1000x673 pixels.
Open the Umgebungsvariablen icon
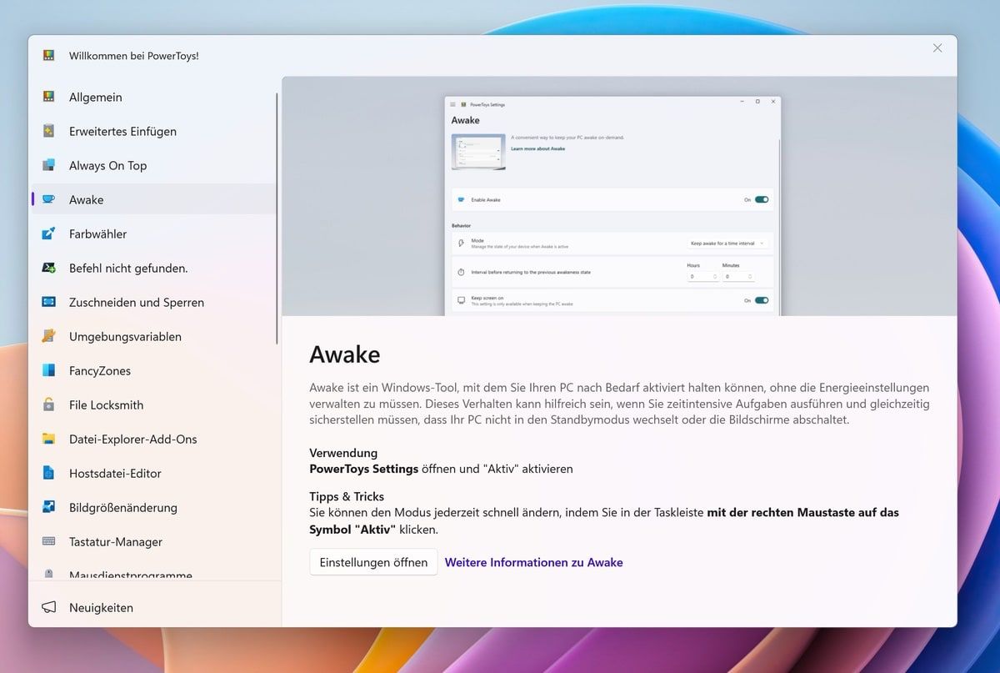pyautogui.click(x=49, y=336)
